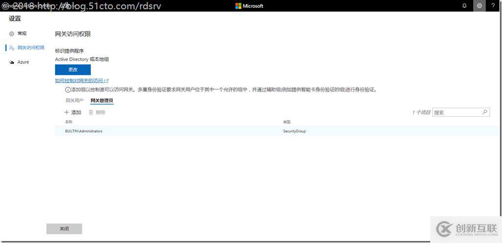Click the blue 更改 button

pyautogui.click(x=73, y=70)
